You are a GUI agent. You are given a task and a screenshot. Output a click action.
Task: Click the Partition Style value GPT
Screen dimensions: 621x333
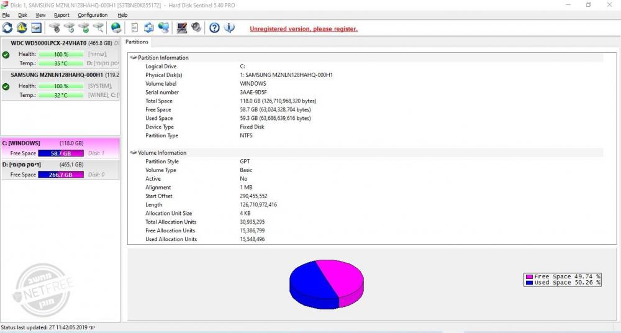coord(245,162)
